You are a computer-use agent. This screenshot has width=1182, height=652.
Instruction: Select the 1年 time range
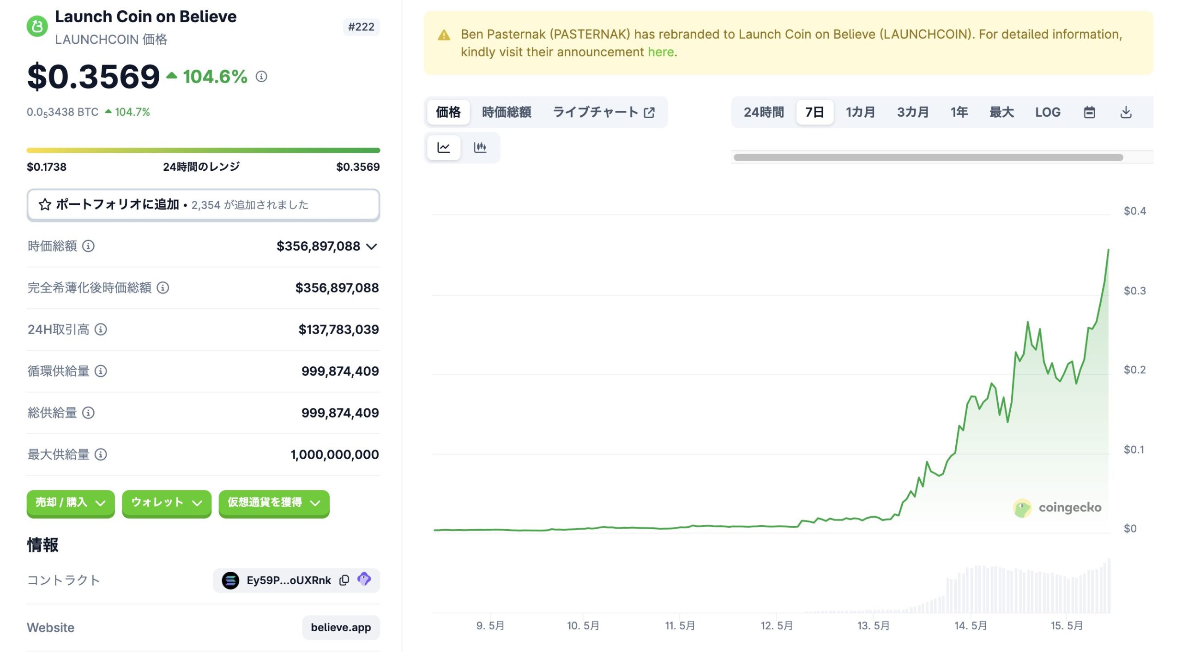tap(959, 112)
